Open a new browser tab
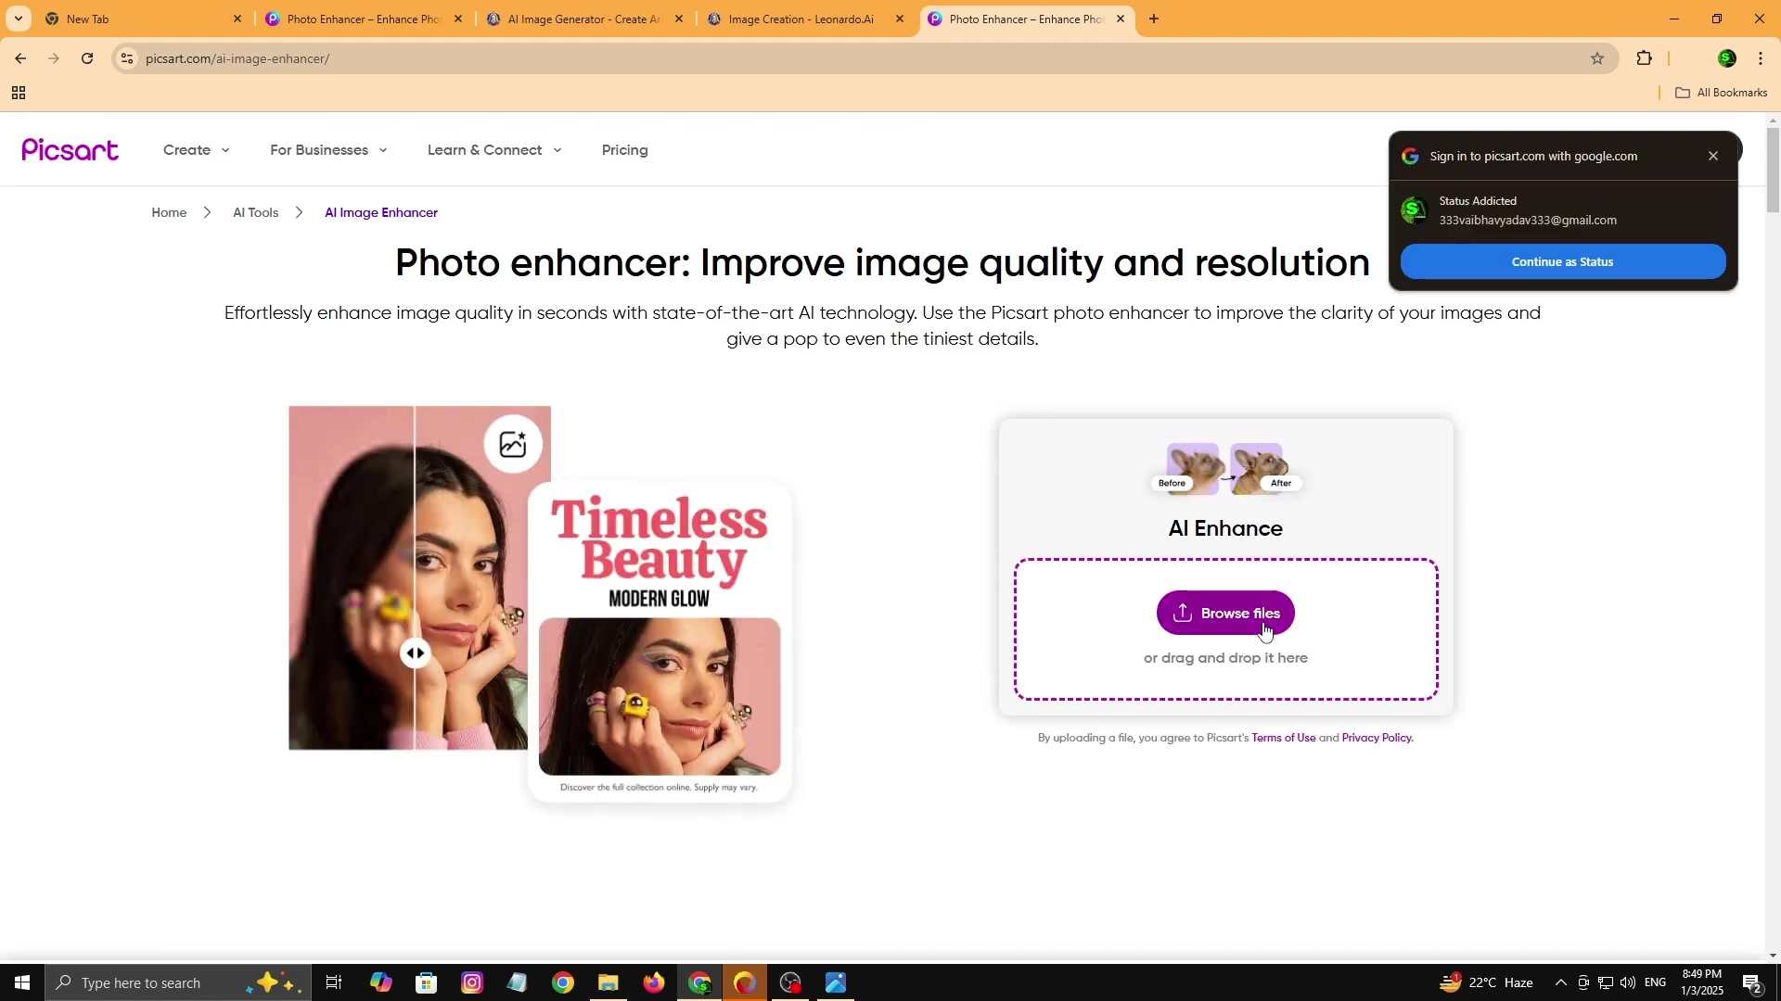This screenshot has height=1001, width=1781. pos(1154,19)
